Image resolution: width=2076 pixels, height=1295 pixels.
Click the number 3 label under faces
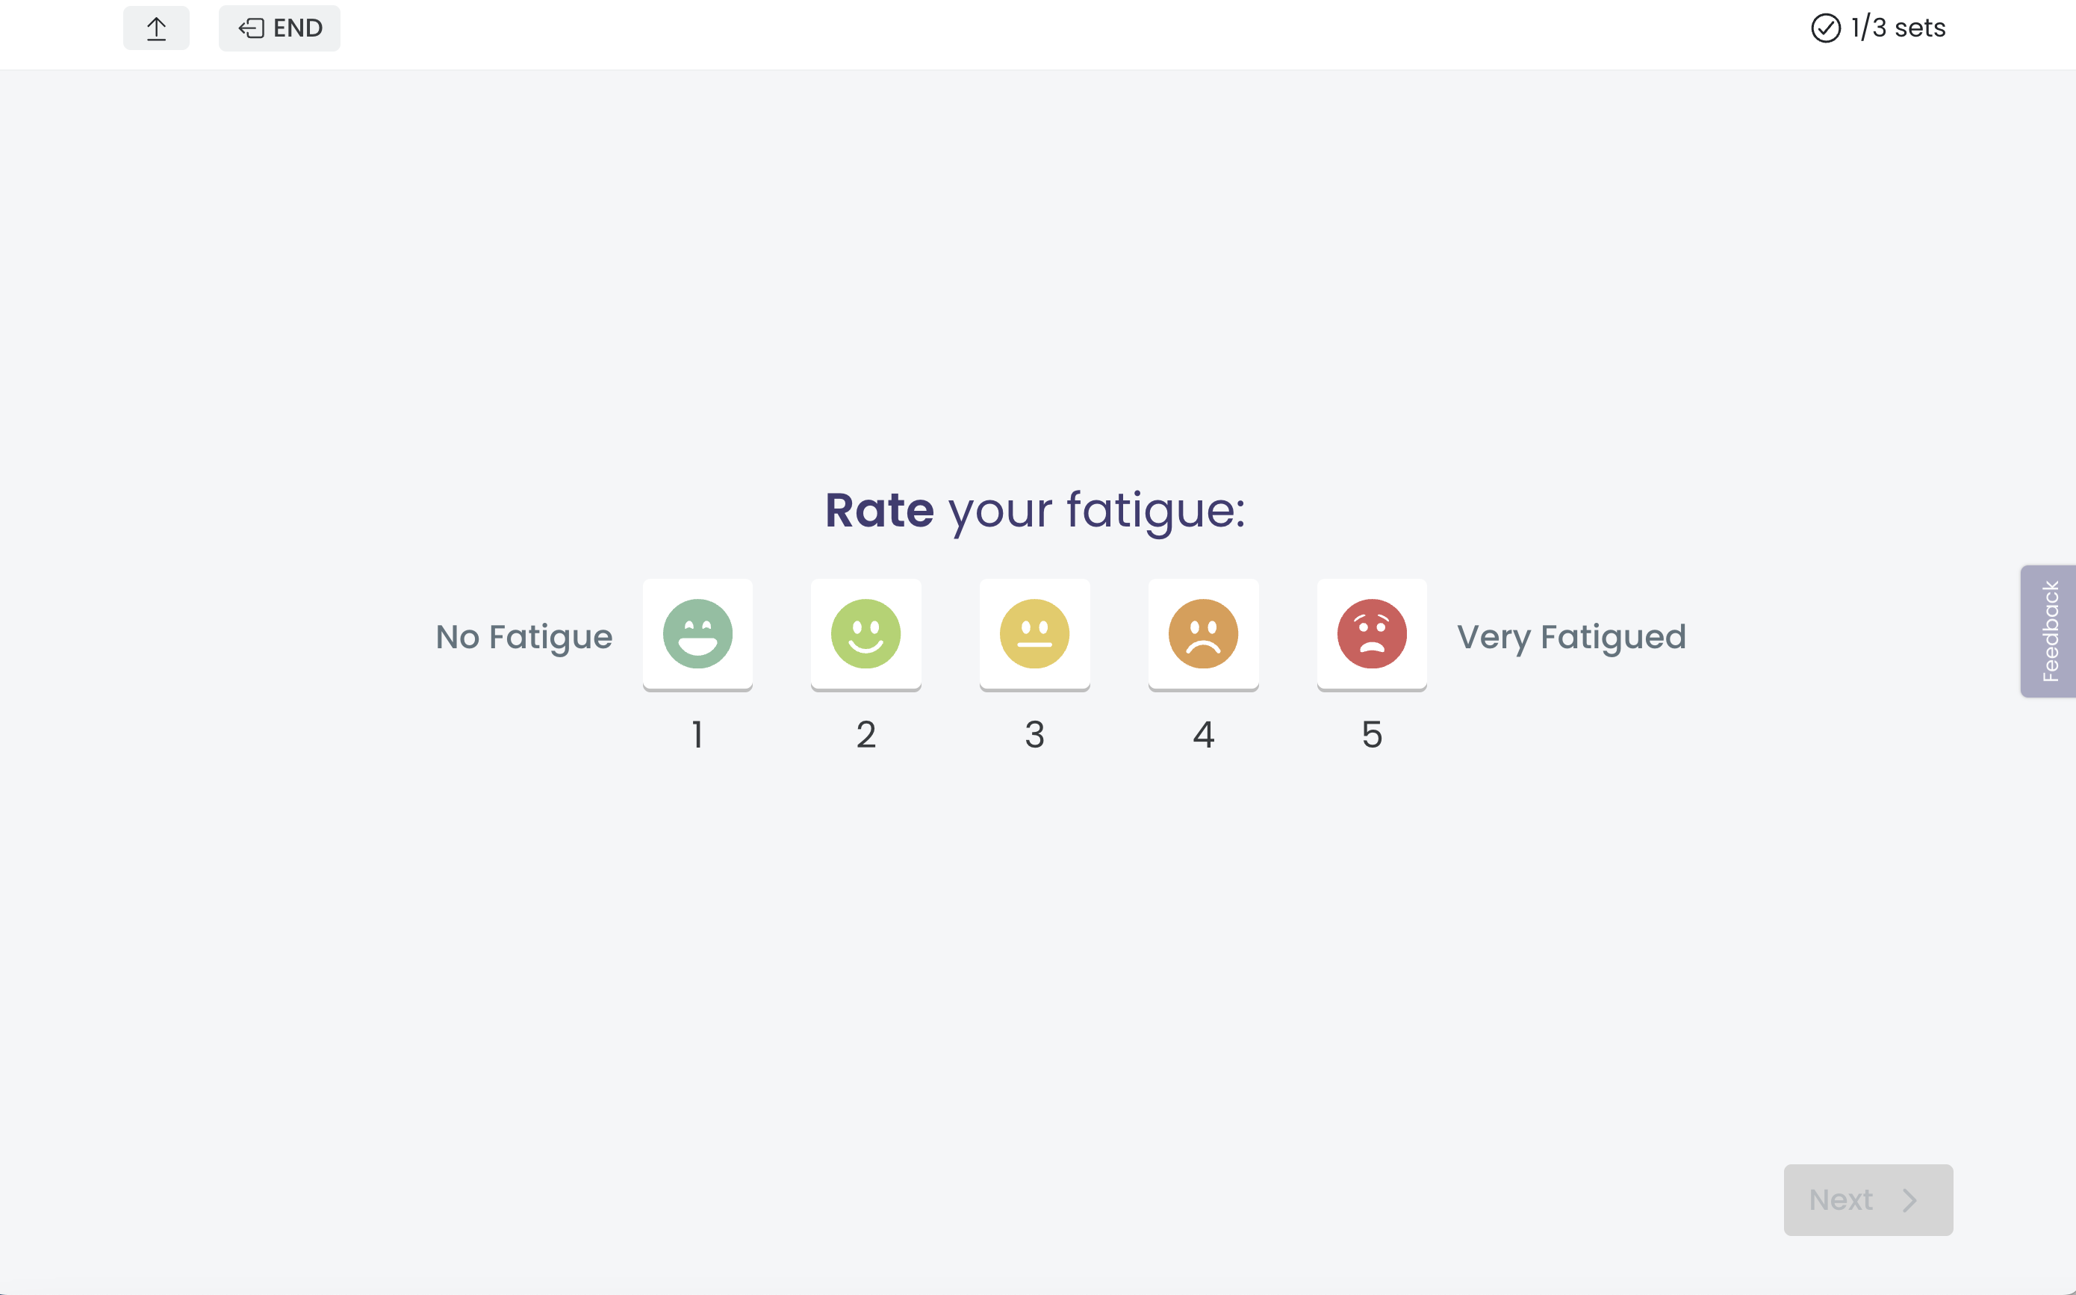tap(1034, 734)
